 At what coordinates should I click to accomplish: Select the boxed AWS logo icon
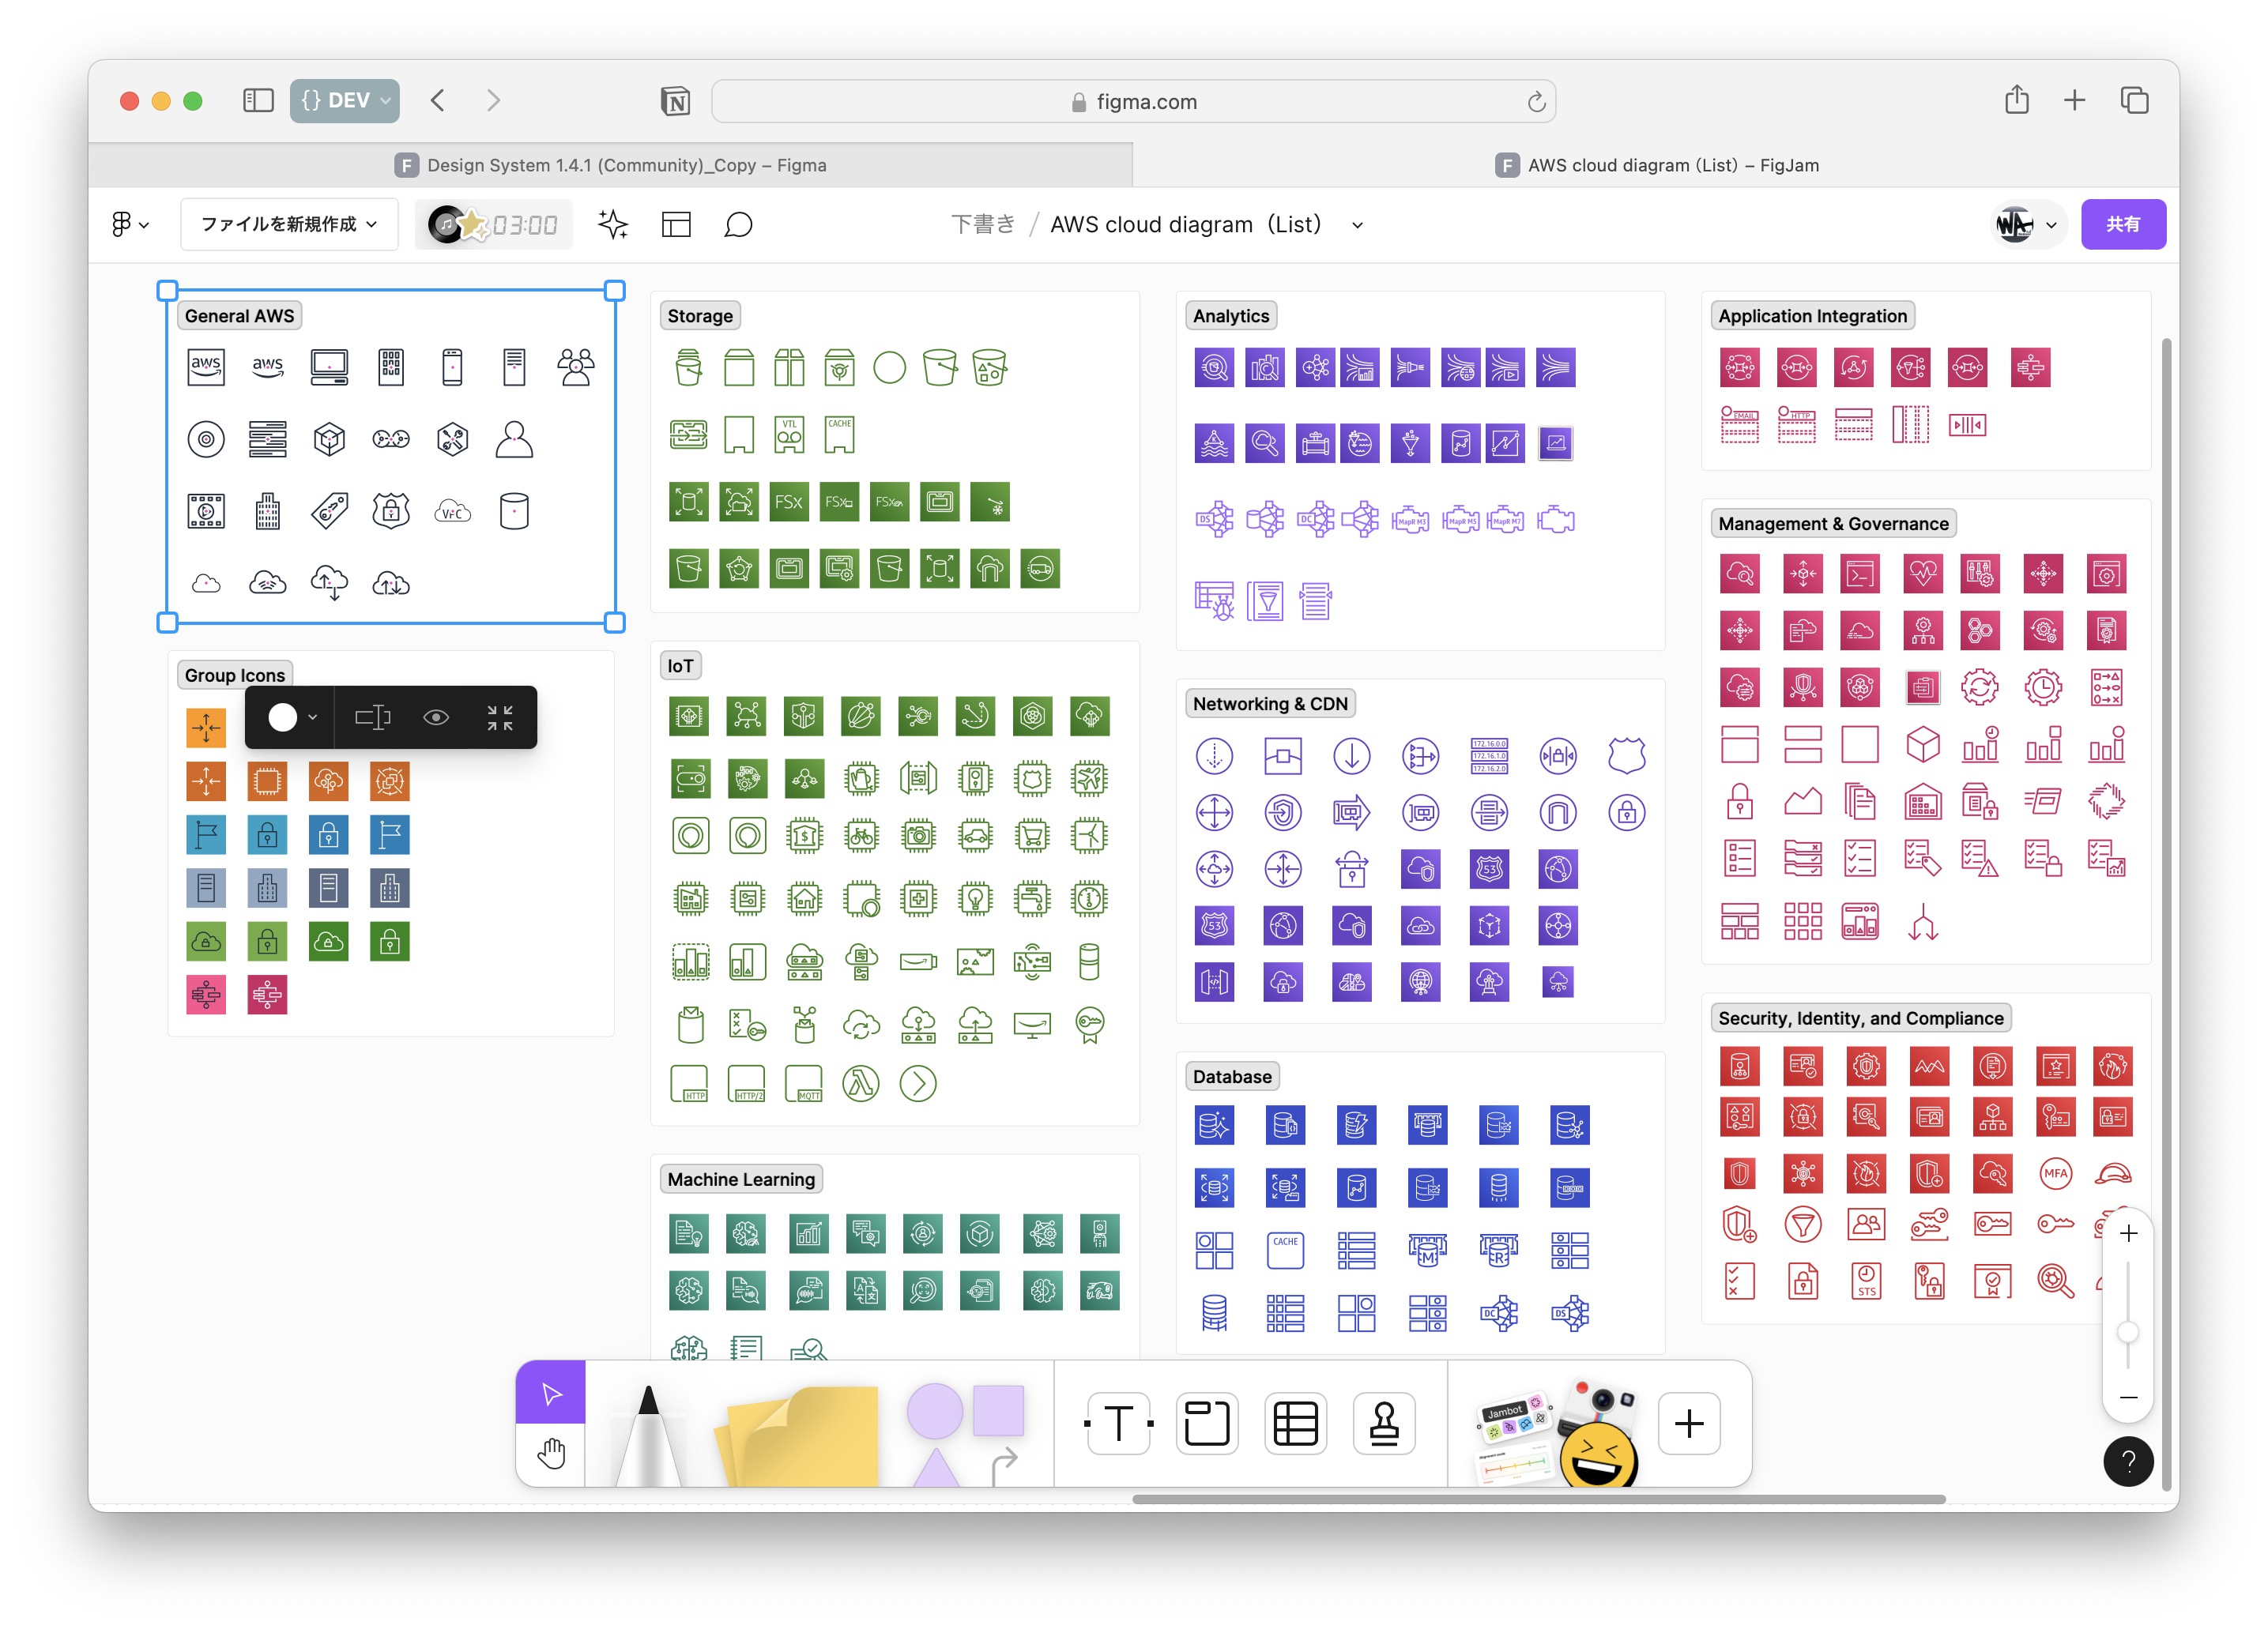(206, 367)
